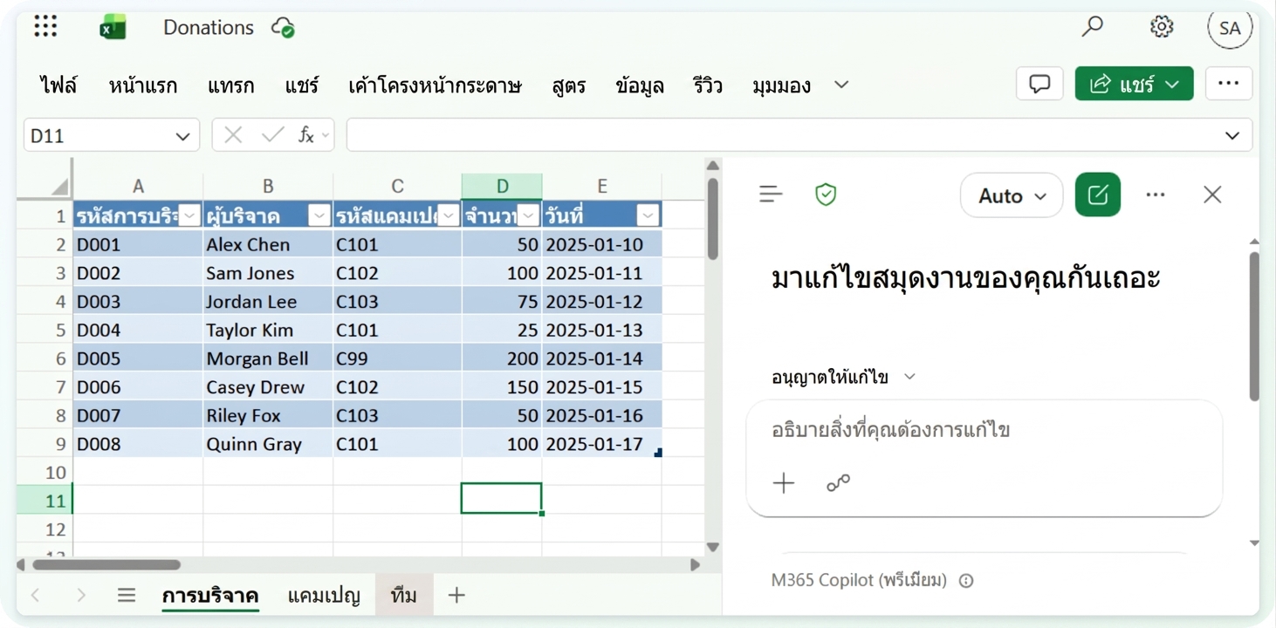Select the entire sheet using corner triangle
The width and height of the screenshot is (1276, 628).
(x=59, y=187)
